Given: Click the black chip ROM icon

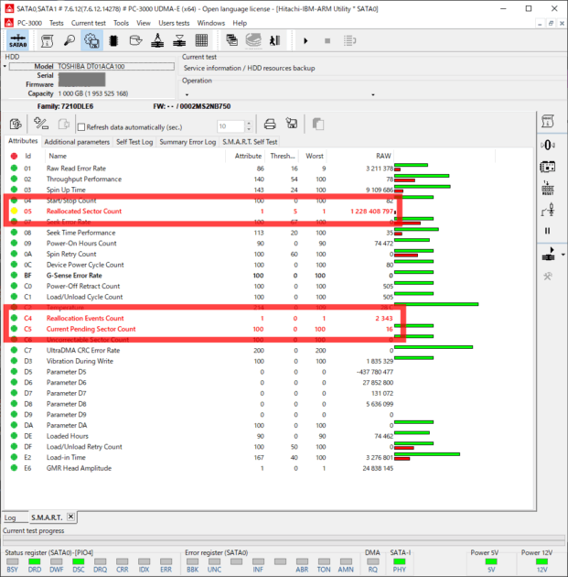Looking at the screenshot, I should click(113, 40).
